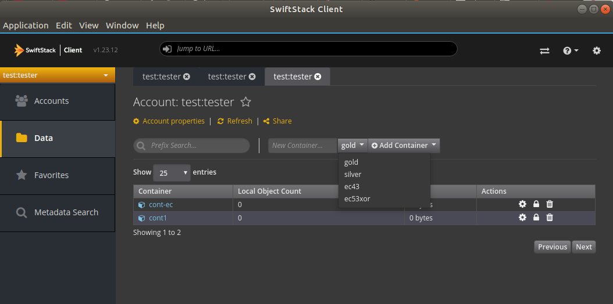Delete cont-ec with trash icon
613x304 pixels.
click(x=550, y=204)
